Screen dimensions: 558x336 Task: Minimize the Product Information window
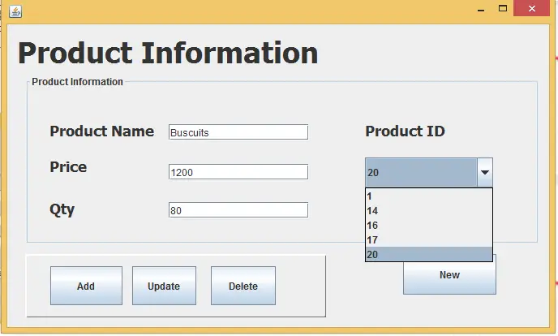click(x=481, y=9)
